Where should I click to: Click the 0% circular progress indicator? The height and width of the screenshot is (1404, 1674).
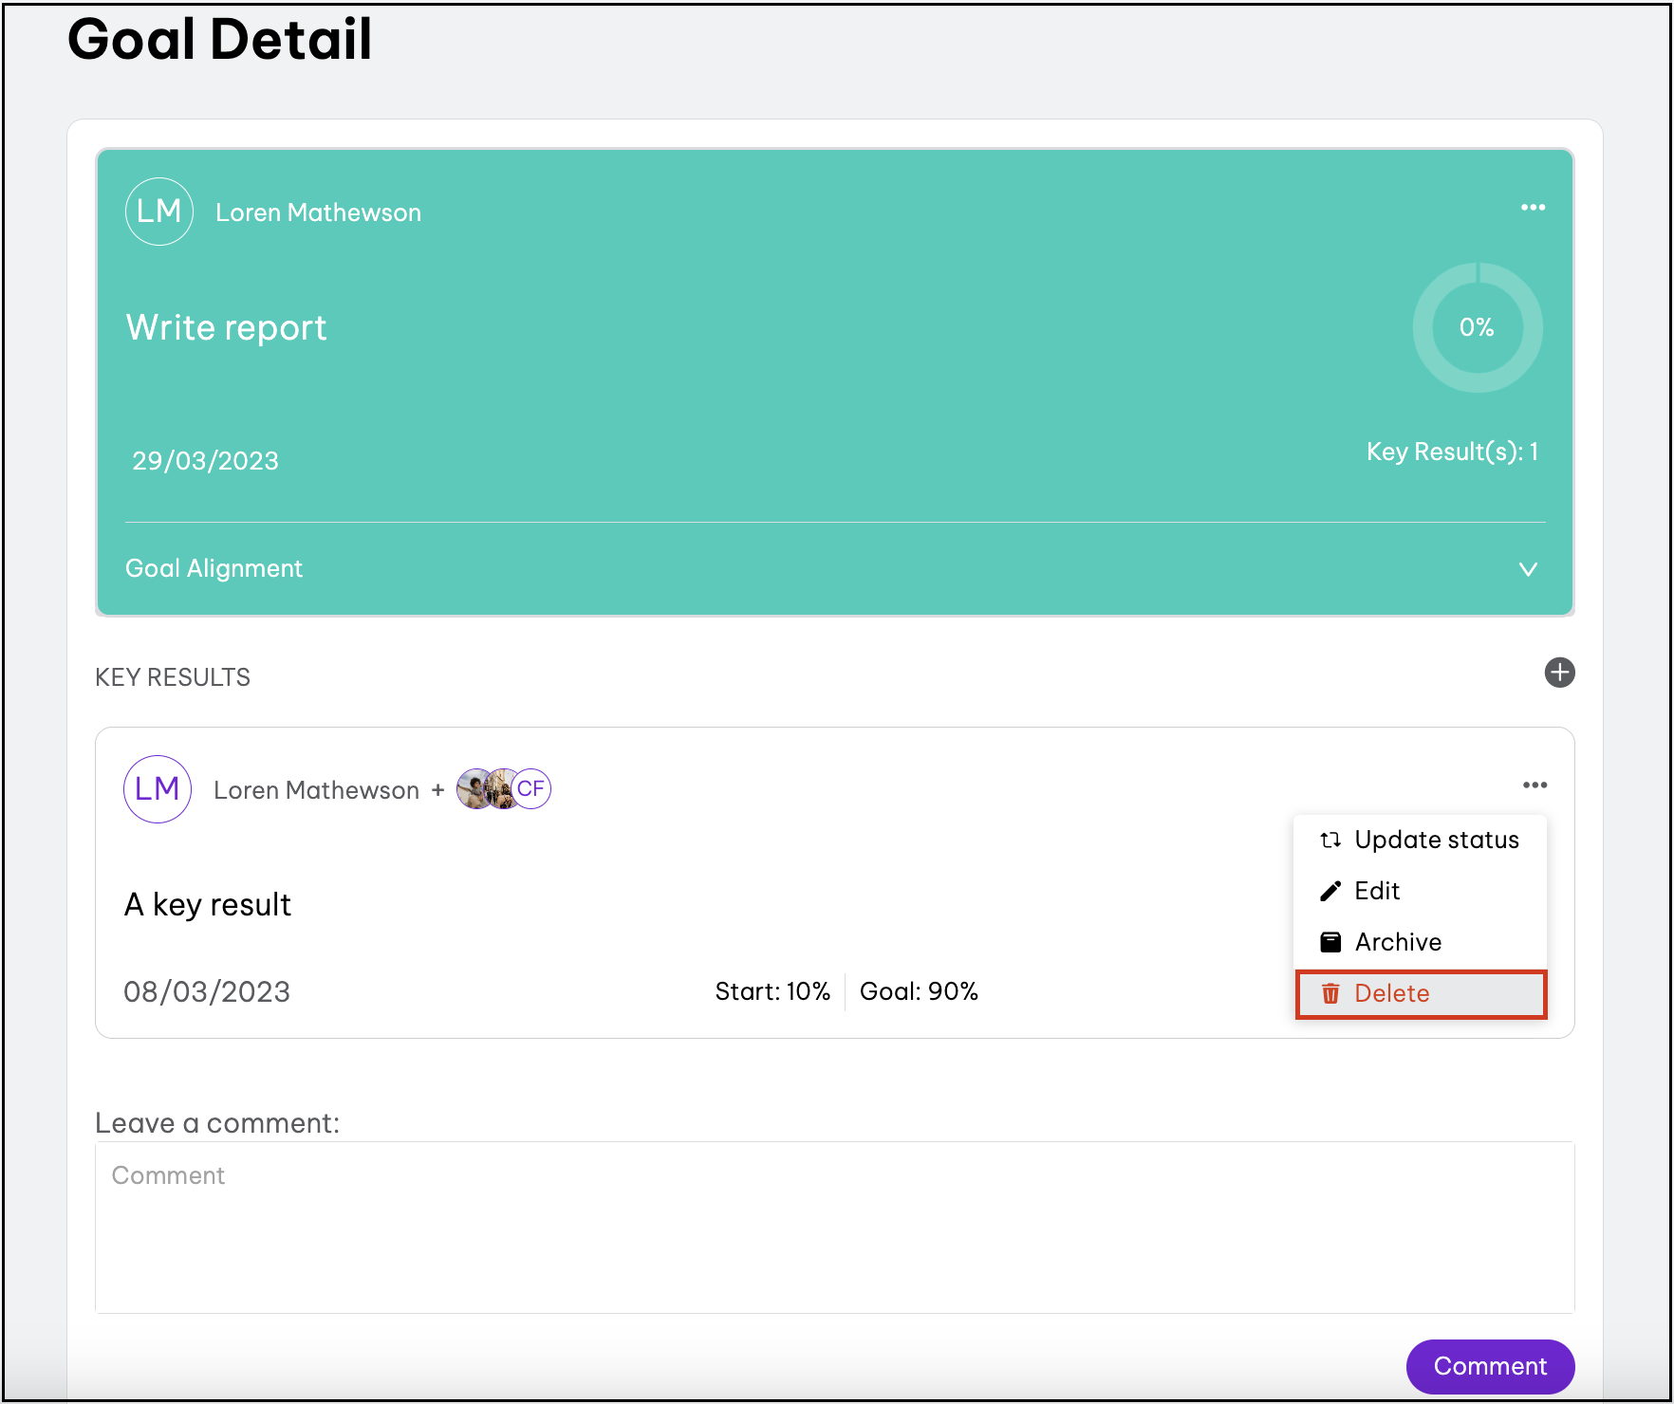point(1477,328)
